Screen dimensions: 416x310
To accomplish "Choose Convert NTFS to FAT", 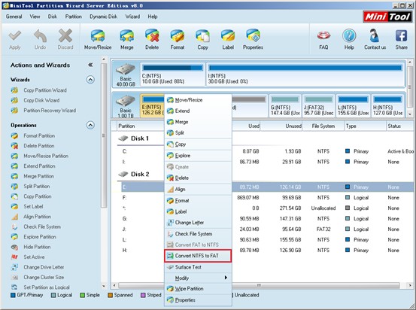I will tap(198, 256).
